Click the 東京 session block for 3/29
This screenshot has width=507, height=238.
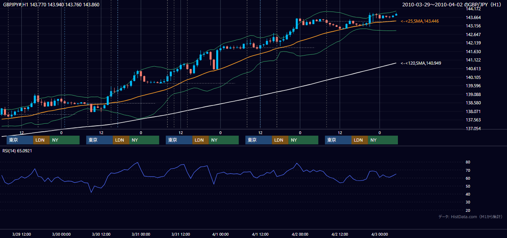point(20,140)
